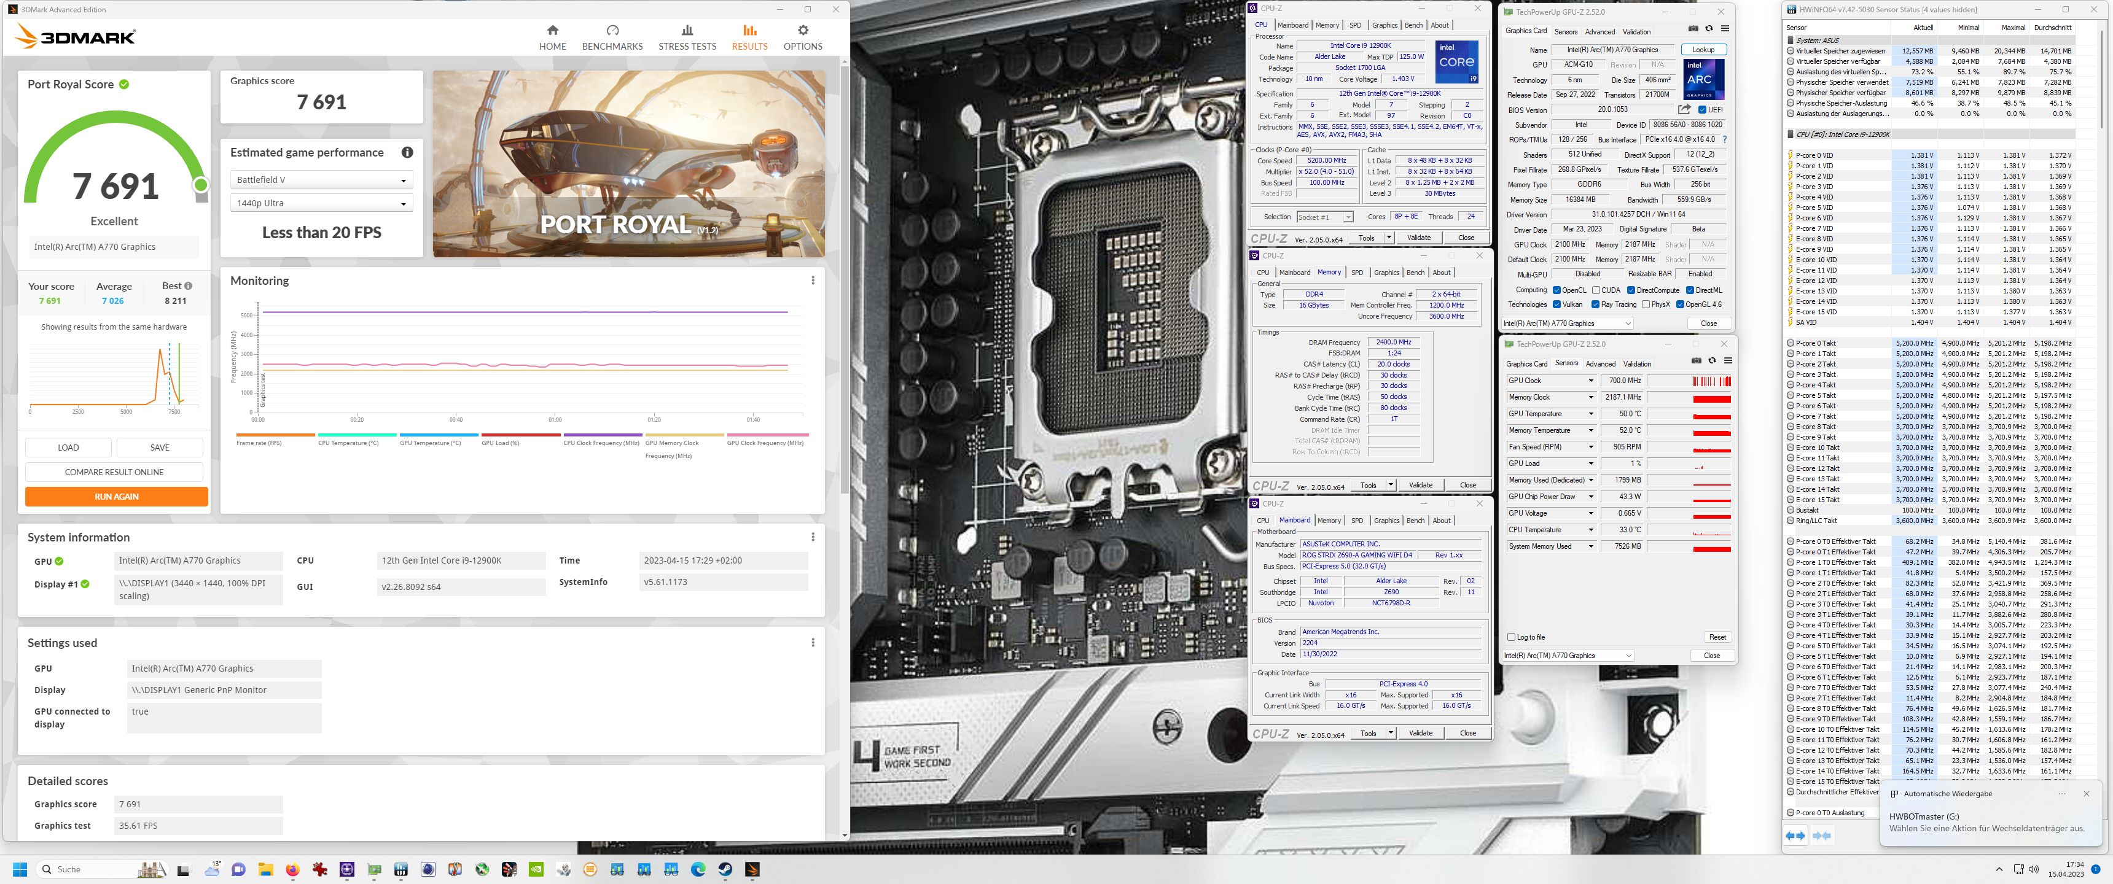Click the HWiNFO blue left-right arrows button
Screen dimensions: 2113x884
coord(1795,836)
